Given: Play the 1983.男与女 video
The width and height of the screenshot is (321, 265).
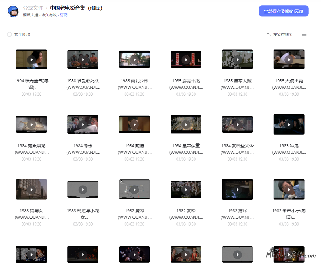Looking at the screenshot, I should point(31,190).
